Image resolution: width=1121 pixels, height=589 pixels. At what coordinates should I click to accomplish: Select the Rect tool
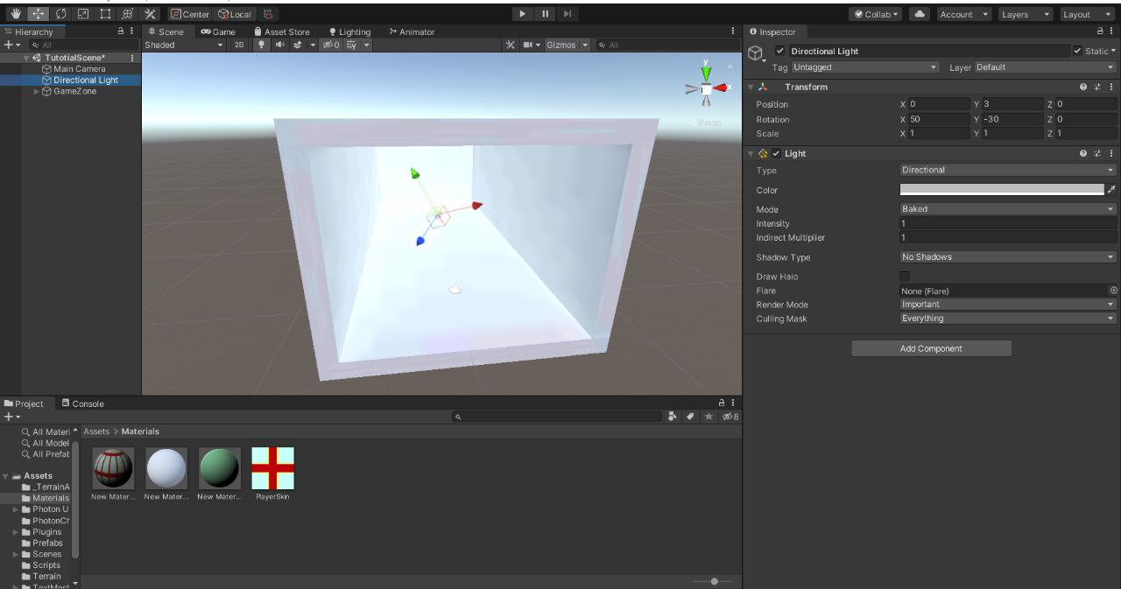point(105,14)
